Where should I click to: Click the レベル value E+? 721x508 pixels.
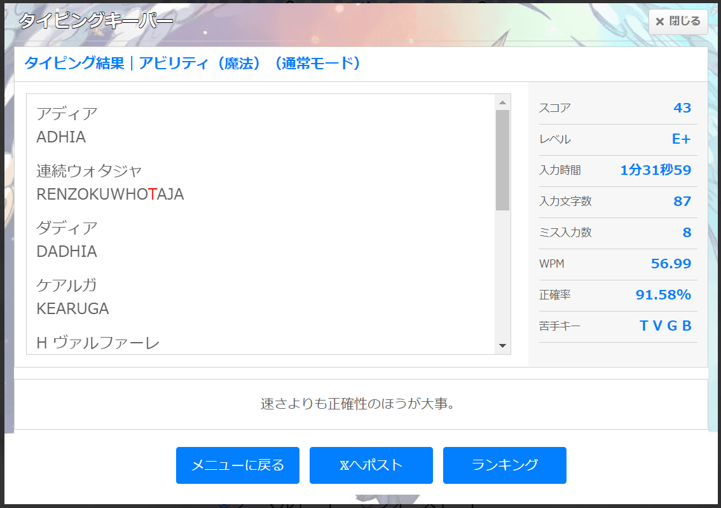coord(681,139)
